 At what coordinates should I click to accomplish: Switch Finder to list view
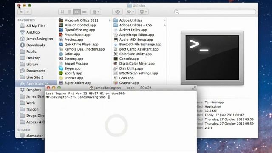coord(70,12)
